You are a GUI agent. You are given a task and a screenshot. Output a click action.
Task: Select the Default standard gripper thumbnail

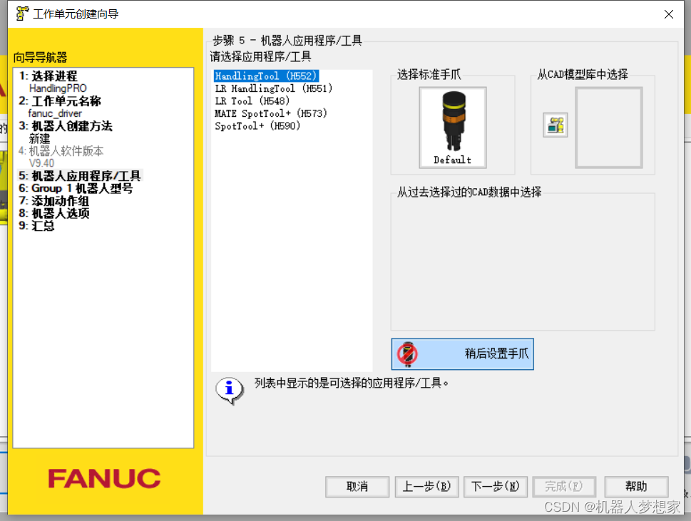453,128
